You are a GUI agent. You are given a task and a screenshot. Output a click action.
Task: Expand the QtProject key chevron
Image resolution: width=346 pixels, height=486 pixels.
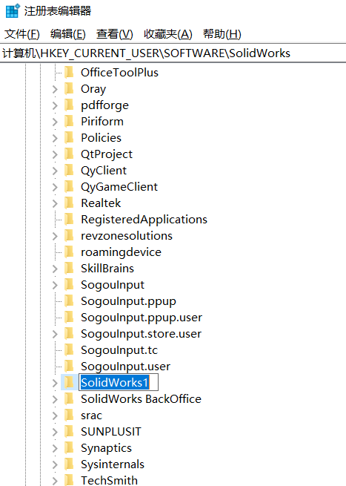[55, 154]
